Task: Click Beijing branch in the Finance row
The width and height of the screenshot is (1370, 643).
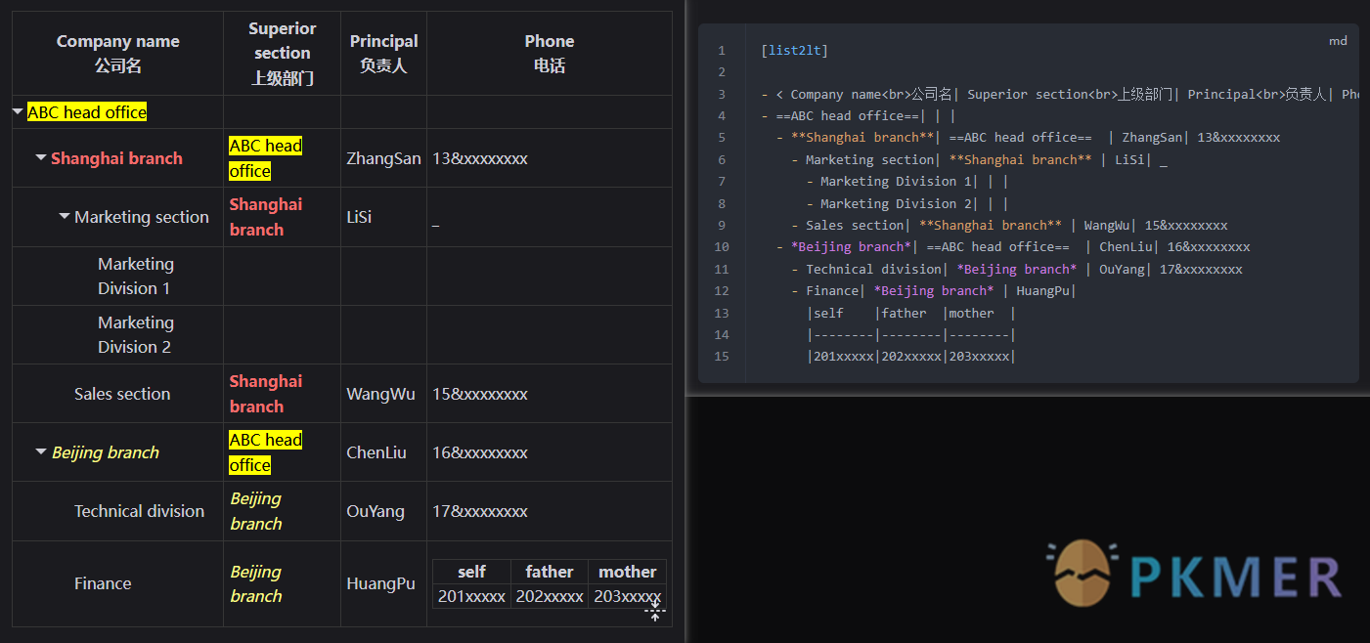Action: coord(256,583)
